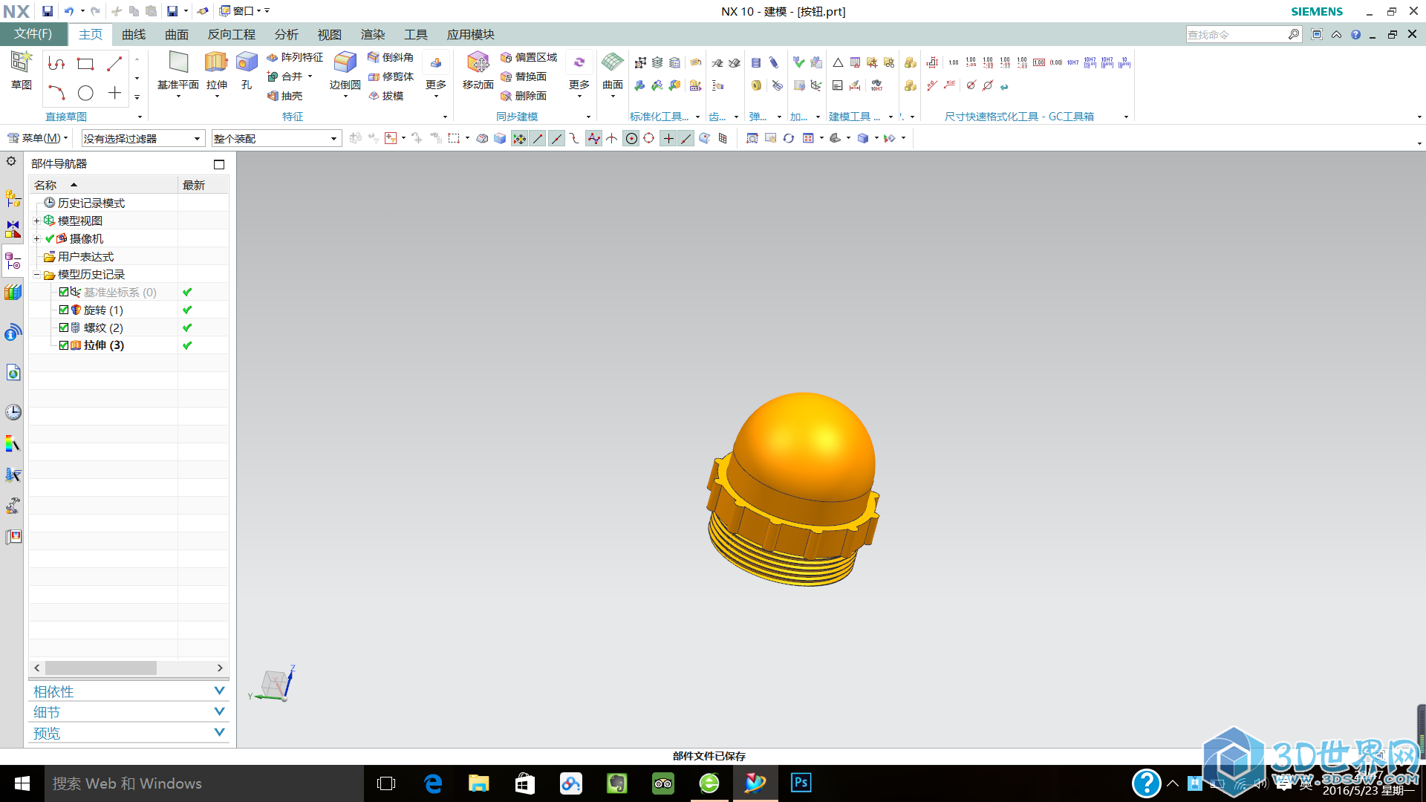
Task: Open the assembly navigator sidebar icon
Action: click(13, 198)
